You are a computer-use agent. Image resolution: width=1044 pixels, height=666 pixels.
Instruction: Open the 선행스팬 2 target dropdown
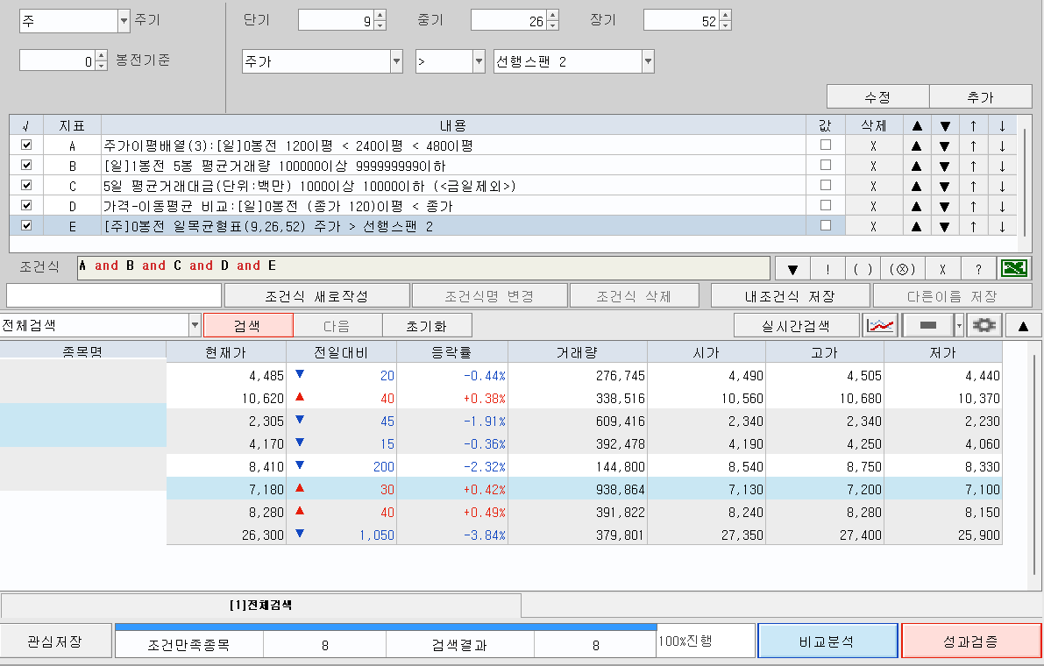(648, 61)
